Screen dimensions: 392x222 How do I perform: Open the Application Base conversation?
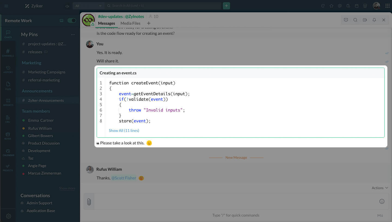(x=41, y=211)
